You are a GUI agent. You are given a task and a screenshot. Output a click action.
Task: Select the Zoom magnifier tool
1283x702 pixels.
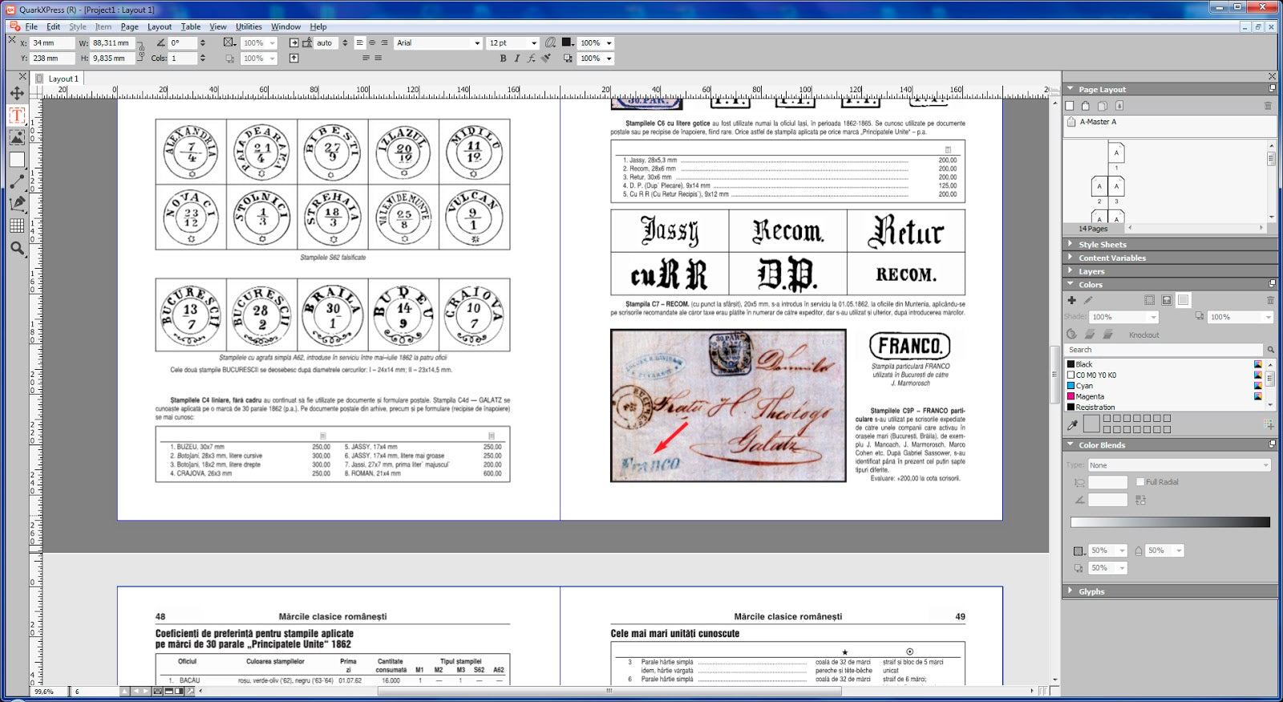17,249
